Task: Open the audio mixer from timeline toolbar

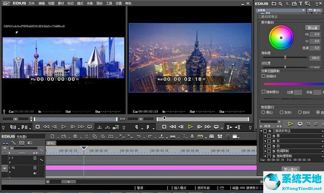Action: pos(220,136)
